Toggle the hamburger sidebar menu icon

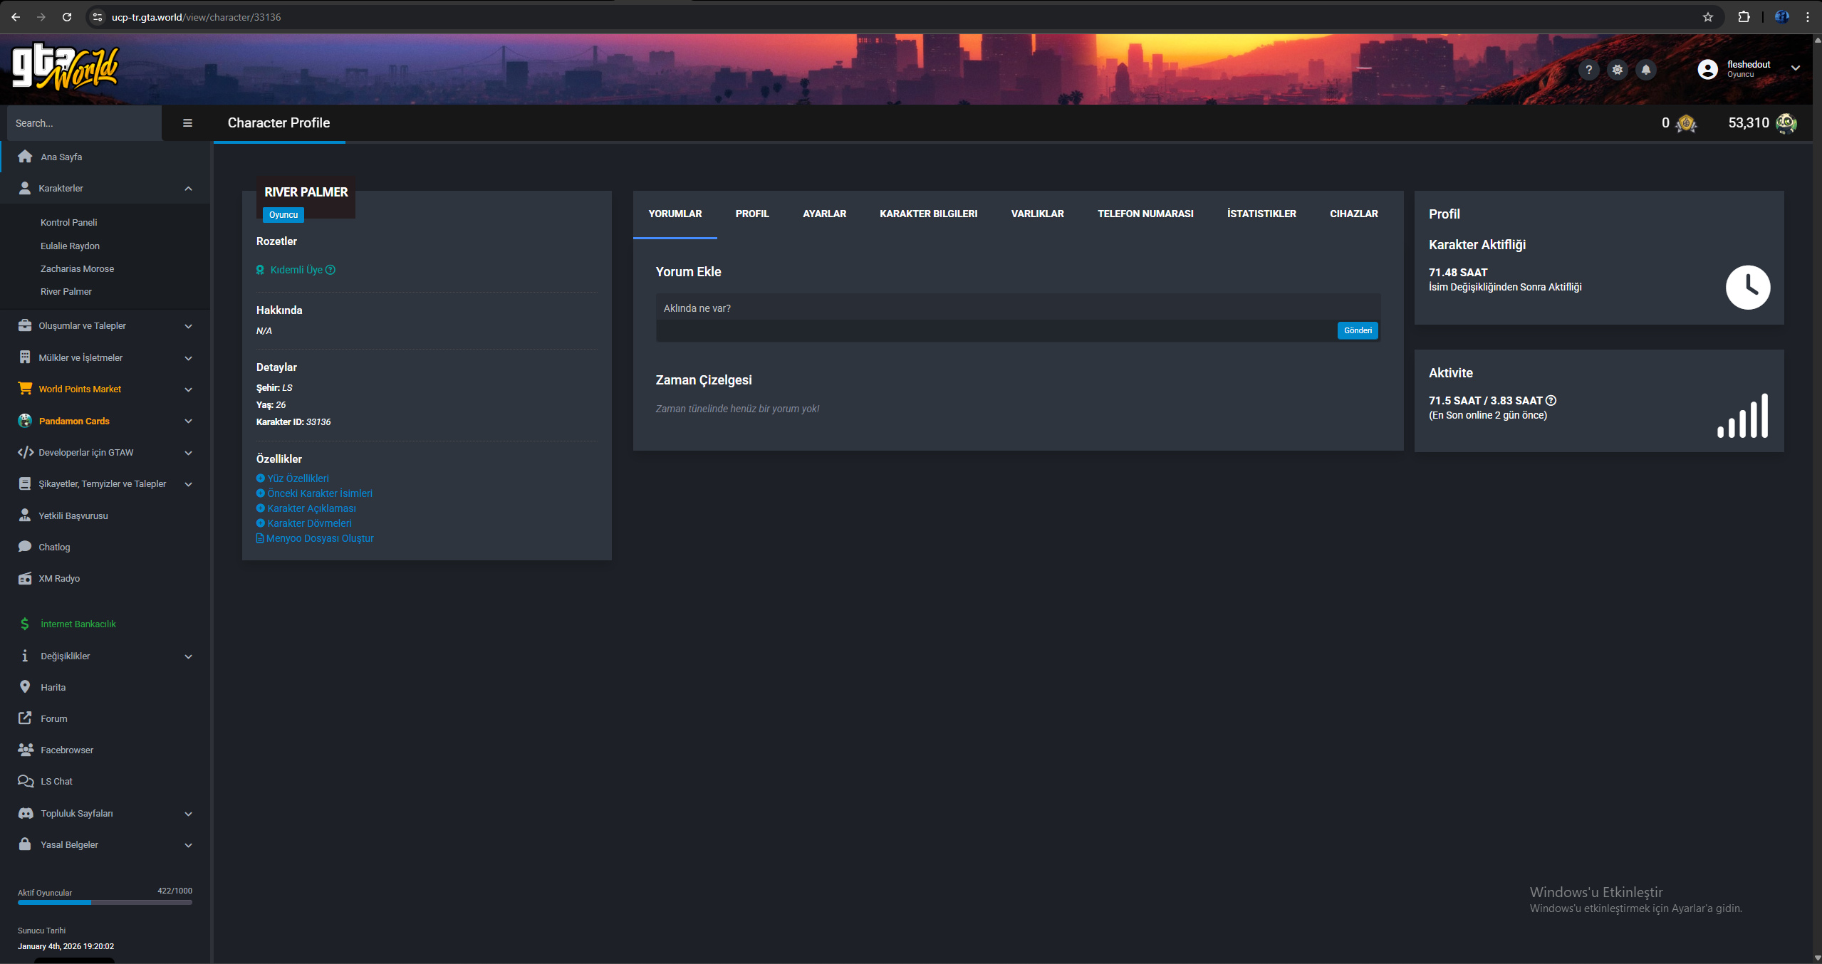[187, 123]
